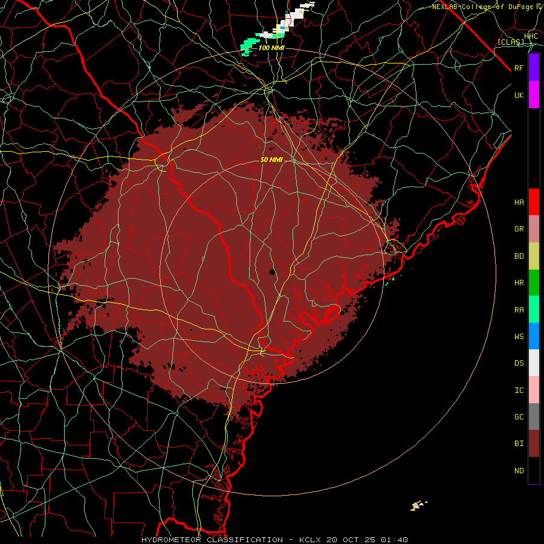This screenshot has width=544, height=544.
Task: Click the purple RF legend color swatch
Action: click(x=534, y=68)
